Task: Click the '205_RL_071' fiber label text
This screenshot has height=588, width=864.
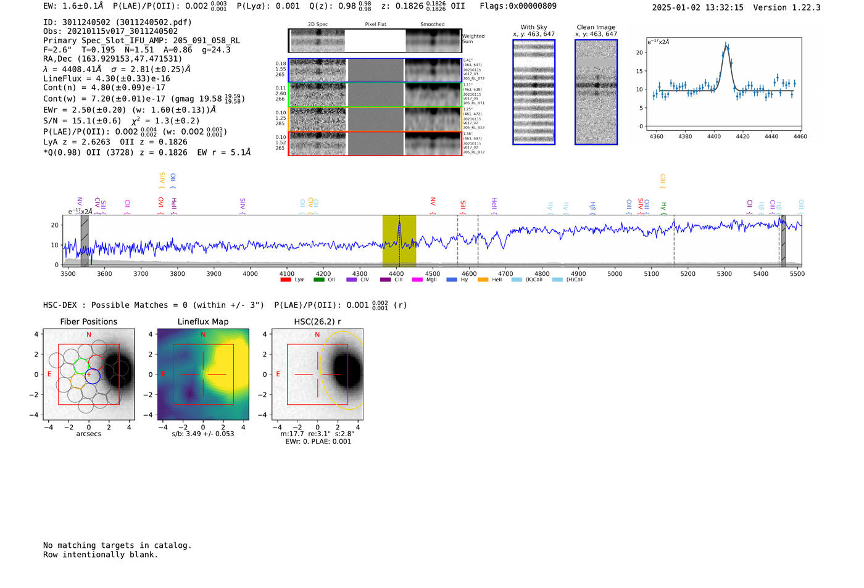Action: tap(474, 103)
